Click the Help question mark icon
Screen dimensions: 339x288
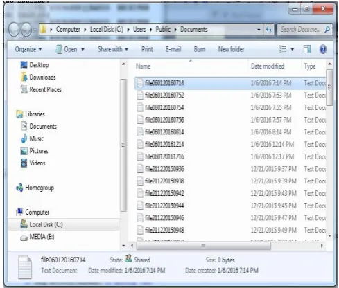pos(323,49)
